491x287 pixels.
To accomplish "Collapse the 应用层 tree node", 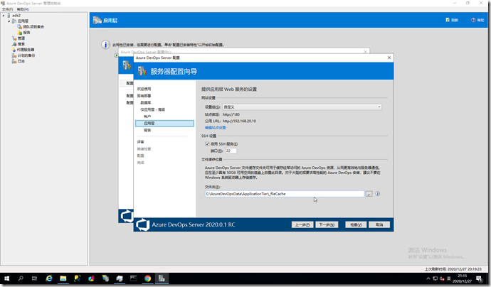I will click(9, 21).
